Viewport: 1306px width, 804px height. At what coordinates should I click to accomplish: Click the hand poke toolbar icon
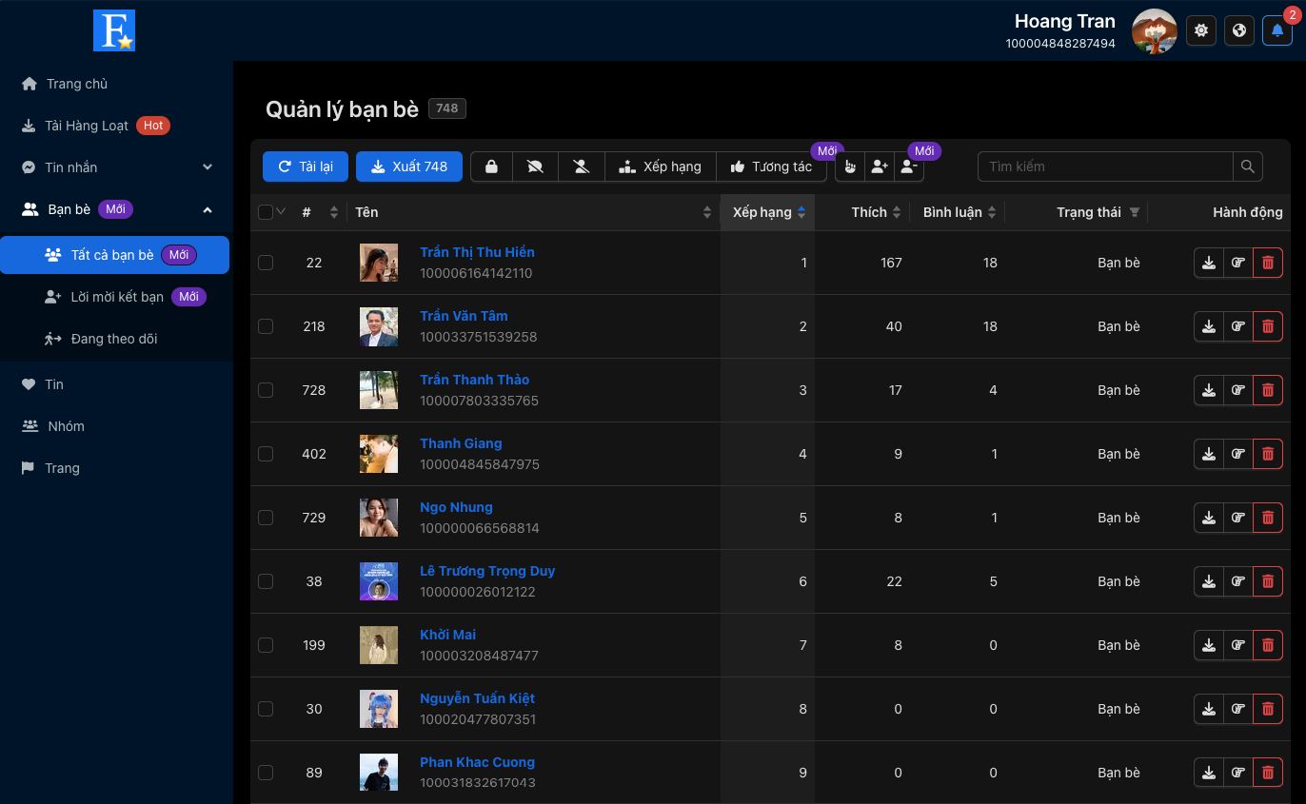(x=850, y=167)
